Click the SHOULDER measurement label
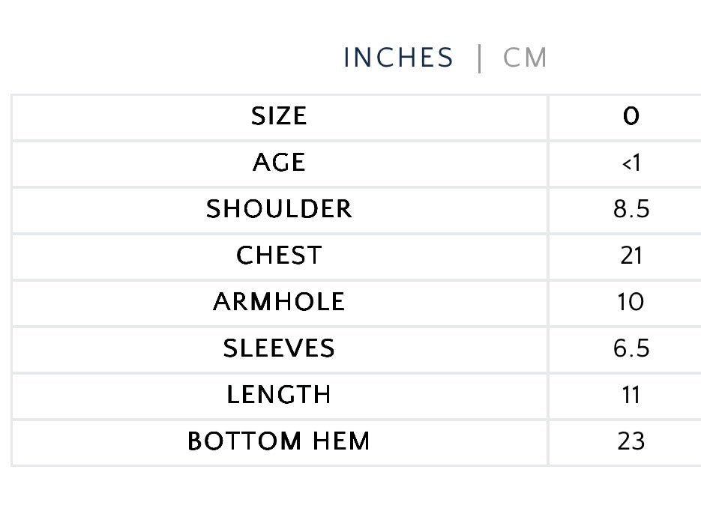The width and height of the screenshot is (701, 520). point(279,209)
